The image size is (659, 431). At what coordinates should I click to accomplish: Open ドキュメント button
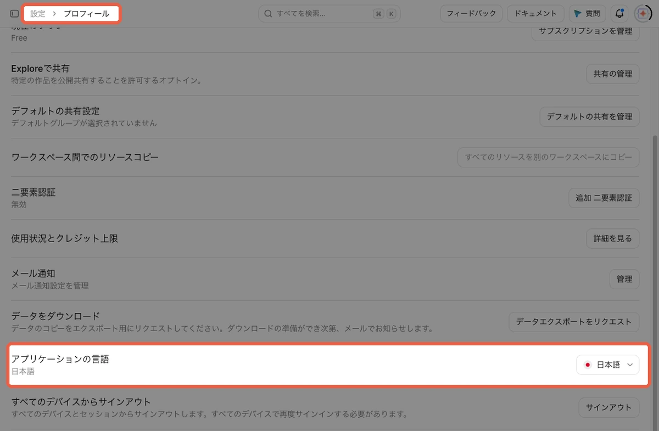coord(535,14)
